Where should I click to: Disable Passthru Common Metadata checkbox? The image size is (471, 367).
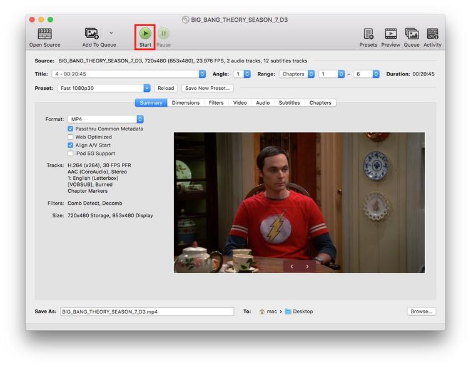[x=71, y=129]
